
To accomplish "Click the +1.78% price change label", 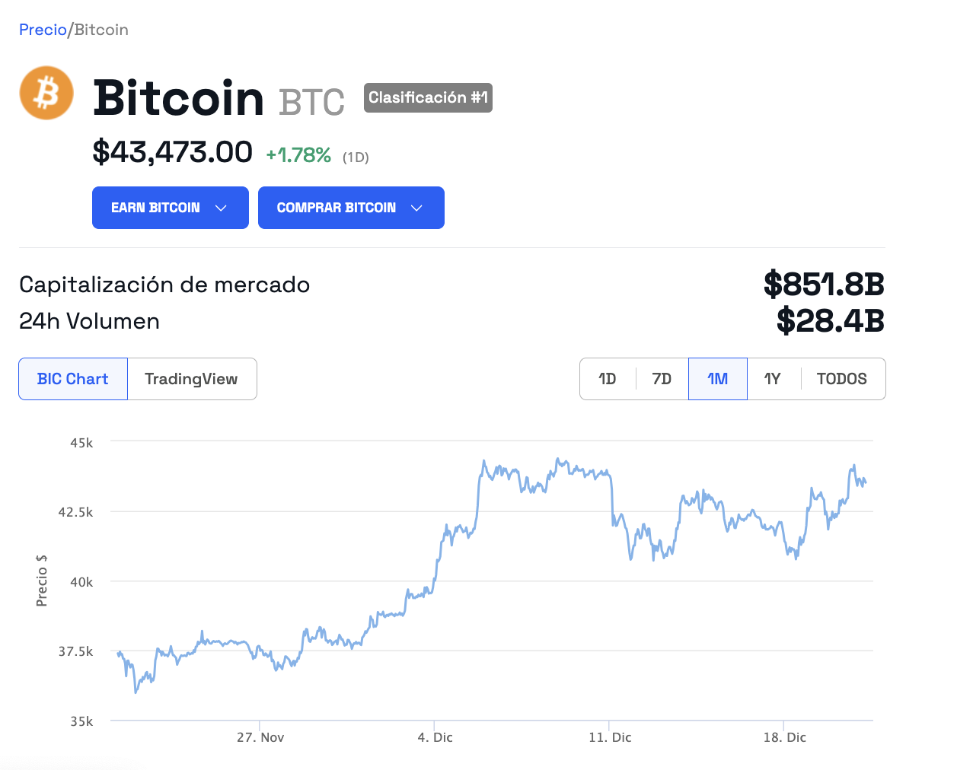I will click(298, 155).
